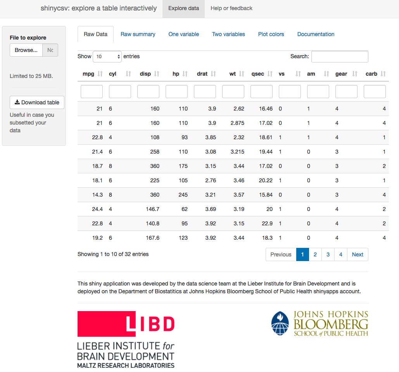Click the file name field beside Browse

tap(50, 50)
